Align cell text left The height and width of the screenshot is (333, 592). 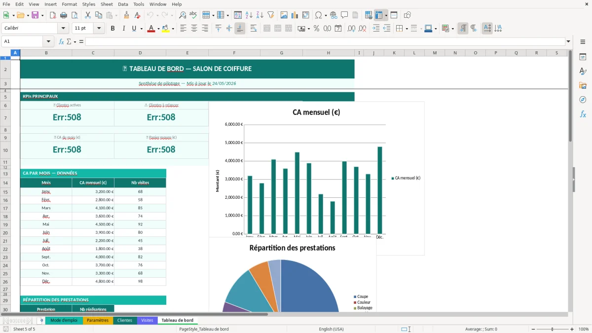pos(184,29)
